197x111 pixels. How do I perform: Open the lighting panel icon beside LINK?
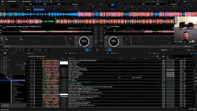pyautogui.click(x=51, y=1)
